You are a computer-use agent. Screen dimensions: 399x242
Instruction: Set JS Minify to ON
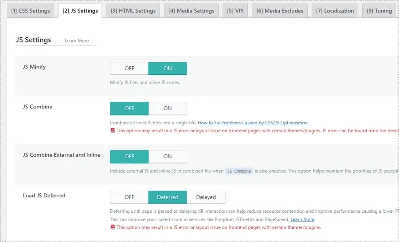(x=168, y=68)
